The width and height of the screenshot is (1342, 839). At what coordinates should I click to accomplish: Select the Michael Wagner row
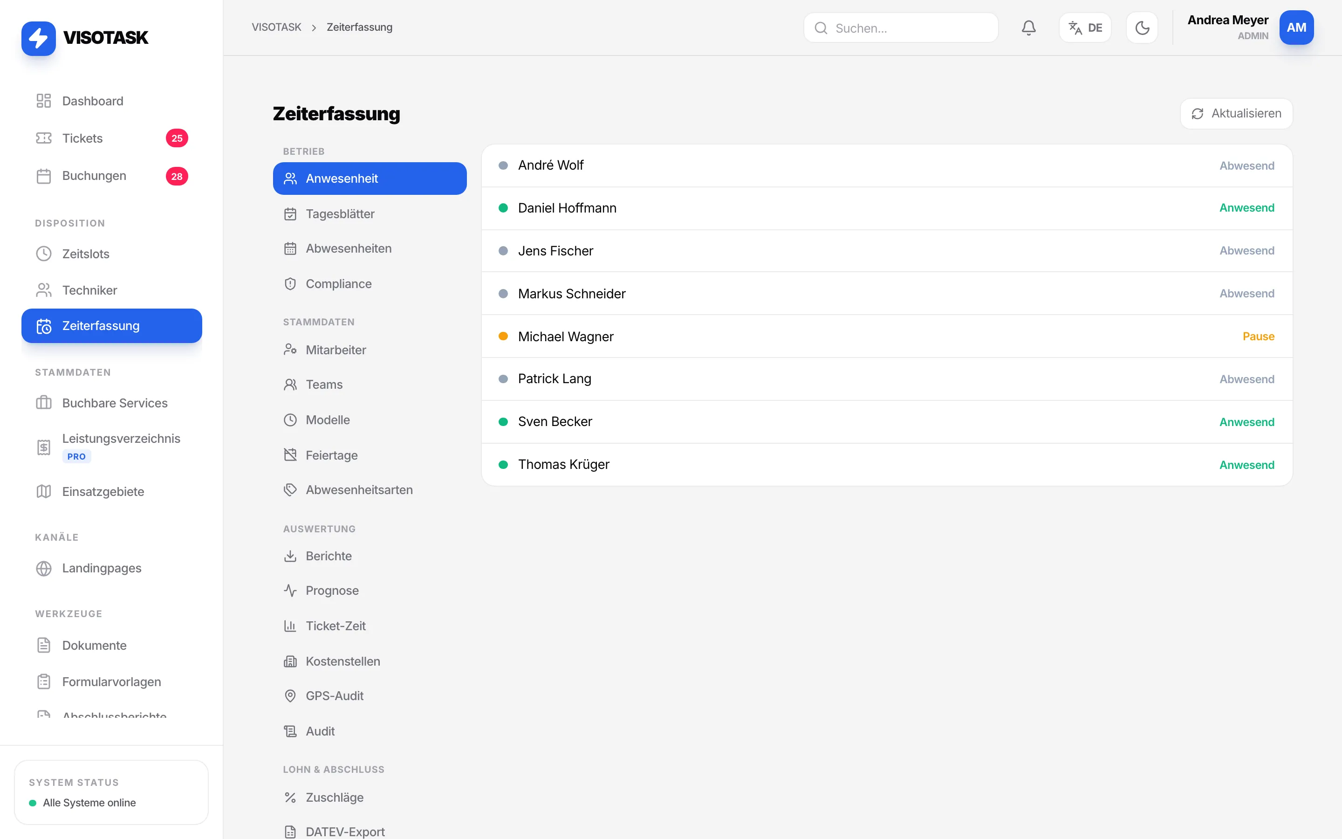tap(887, 336)
